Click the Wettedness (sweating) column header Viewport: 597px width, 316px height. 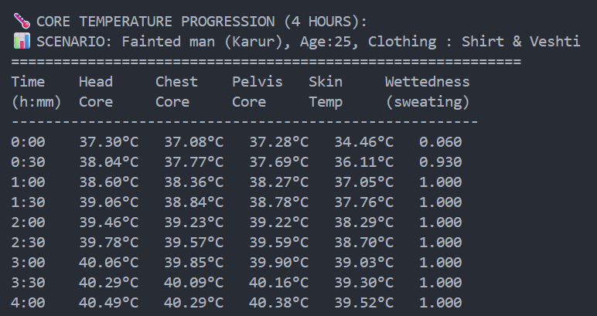coord(427,91)
